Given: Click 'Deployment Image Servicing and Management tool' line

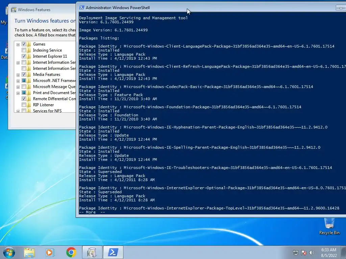Looking at the screenshot, I should tap(133, 18).
